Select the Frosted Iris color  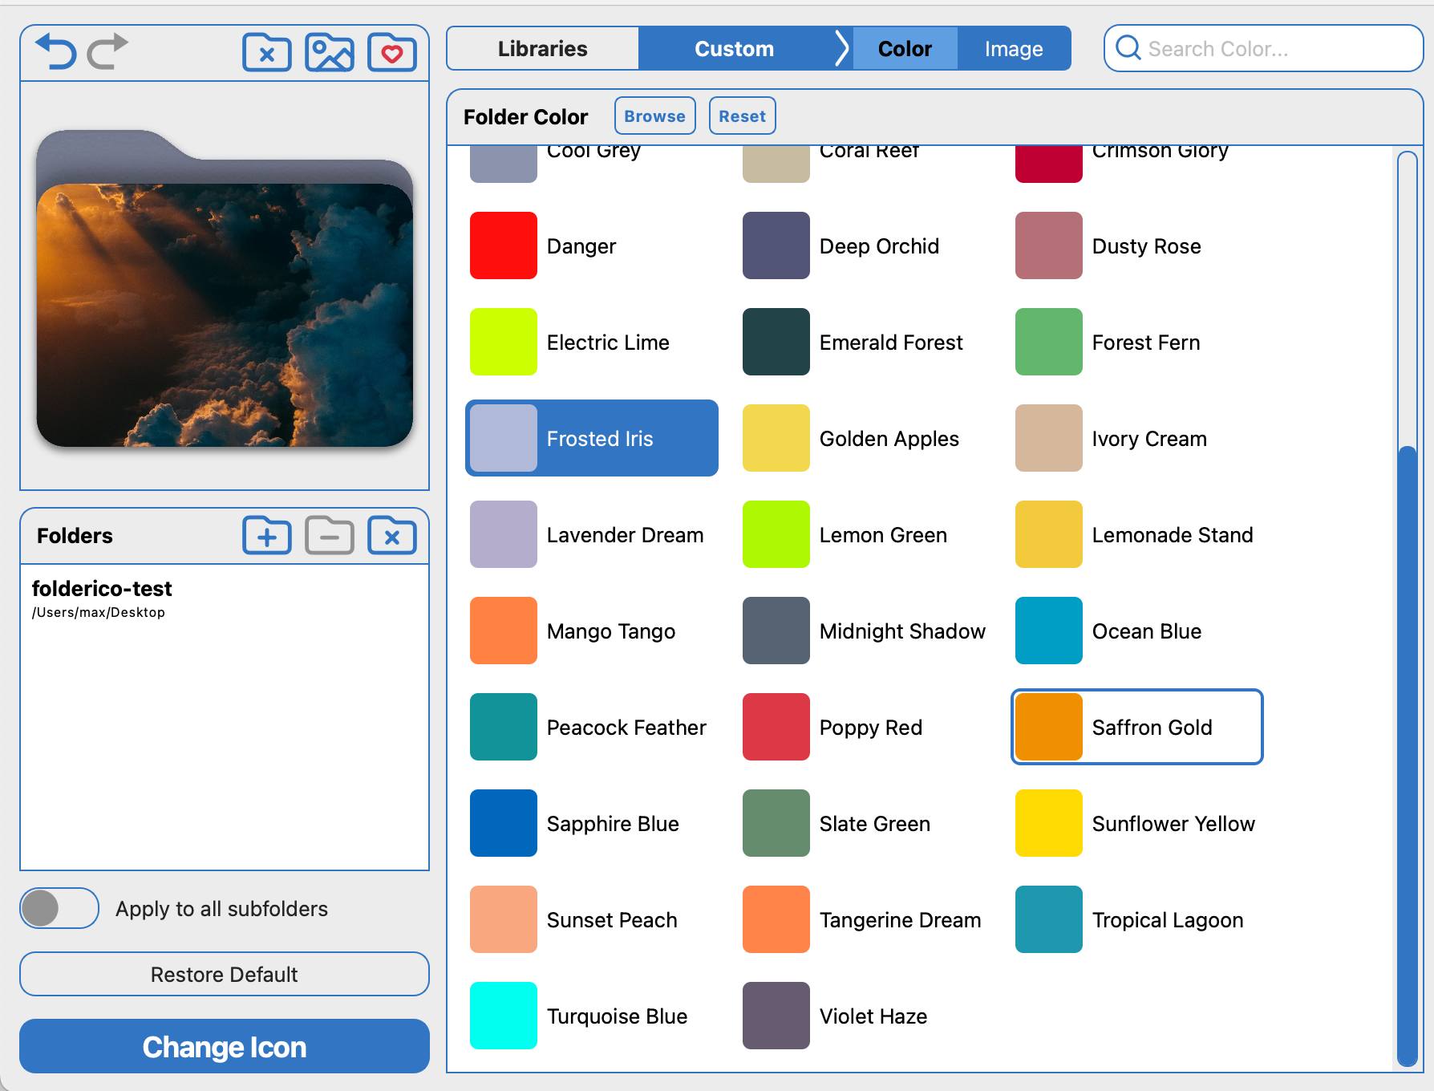pyautogui.click(x=591, y=438)
